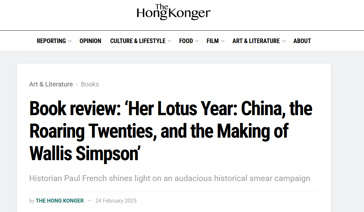This screenshot has height=212, width=364.
Task: Click the subtitle about Historian Paul French
Action: coord(170,178)
